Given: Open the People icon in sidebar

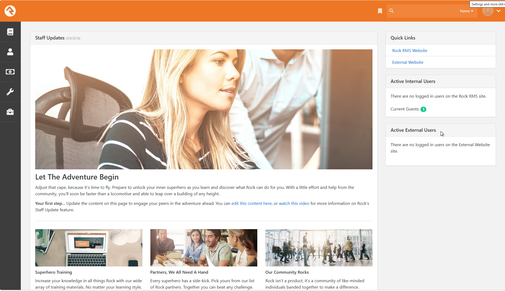Looking at the screenshot, I should click(10, 52).
